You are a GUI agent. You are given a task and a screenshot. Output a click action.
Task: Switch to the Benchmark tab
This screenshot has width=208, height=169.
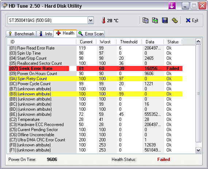pyautogui.click(x=21, y=34)
